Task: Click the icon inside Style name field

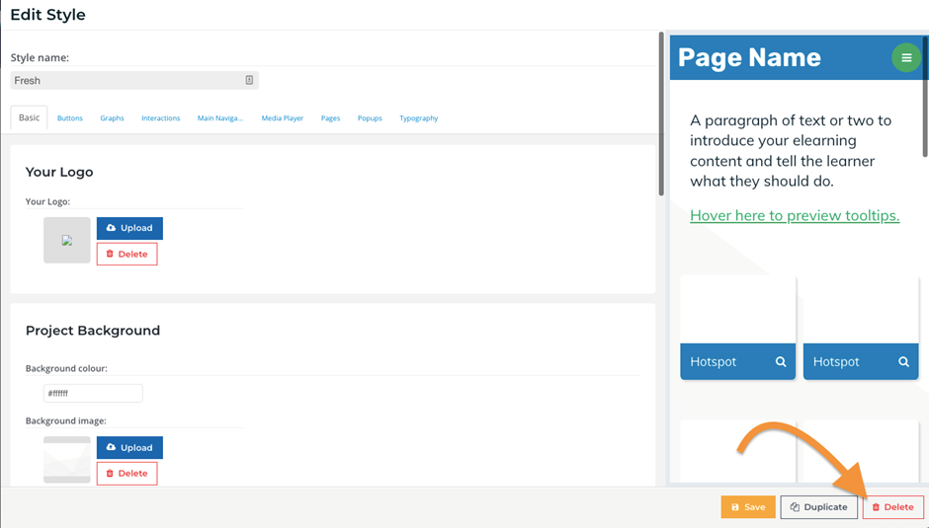Action: point(249,80)
